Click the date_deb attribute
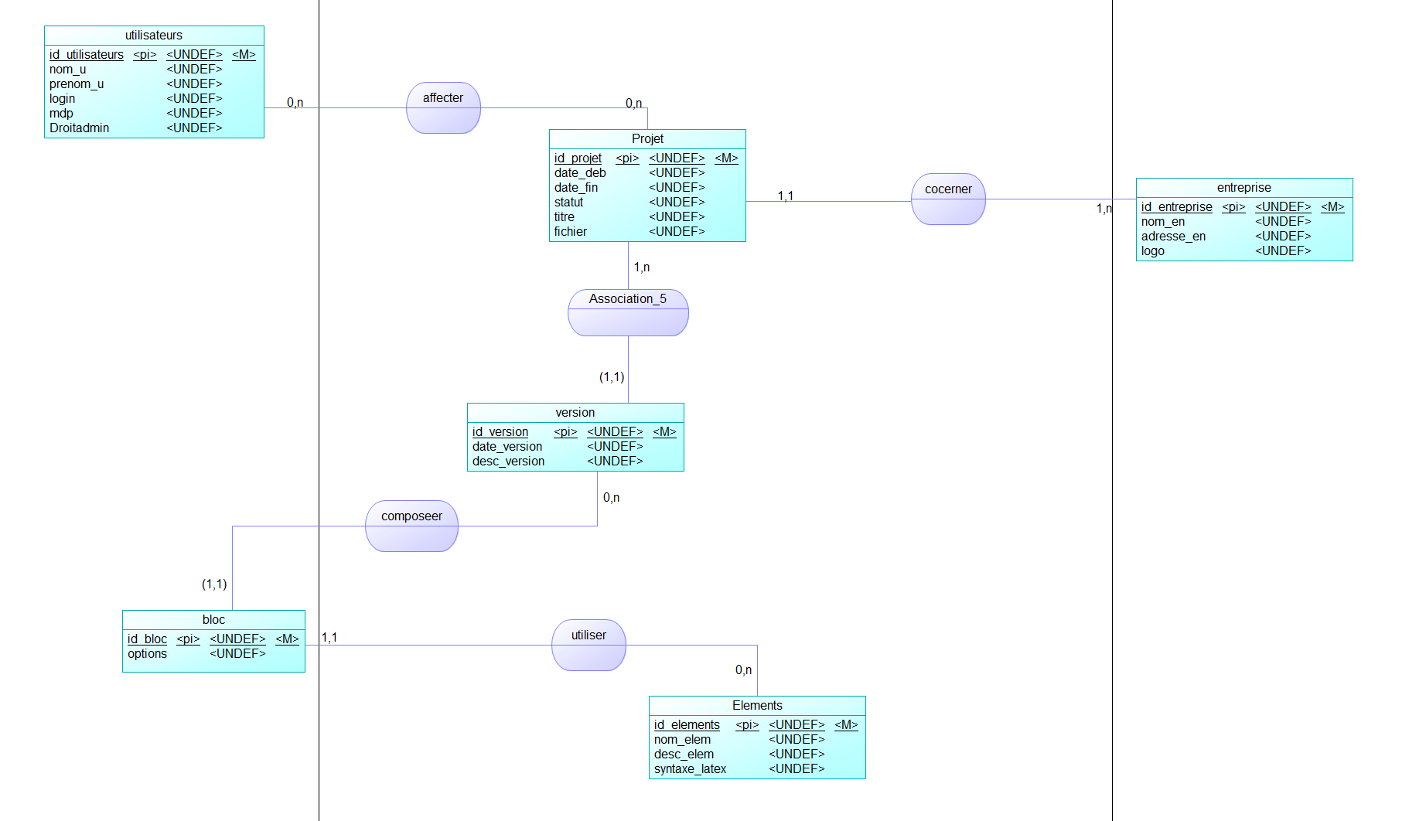Image resolution: width=1409 pixels, height=821 pixels. (x=580, y=173)
